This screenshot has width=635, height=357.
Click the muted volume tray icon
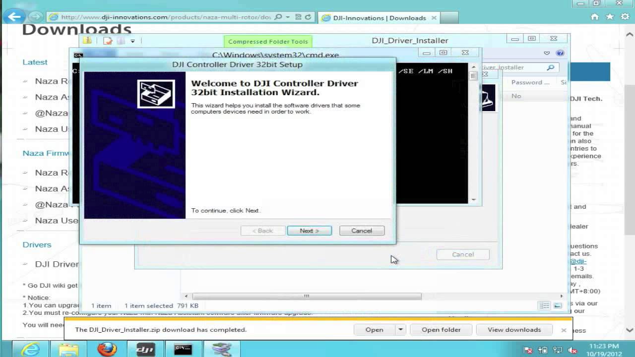pyautogui.click(x=571, y=350)
